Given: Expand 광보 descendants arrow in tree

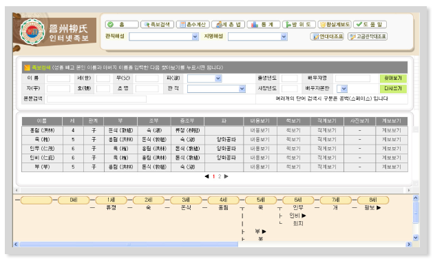Looking at the screenshot, I should 379,208.
